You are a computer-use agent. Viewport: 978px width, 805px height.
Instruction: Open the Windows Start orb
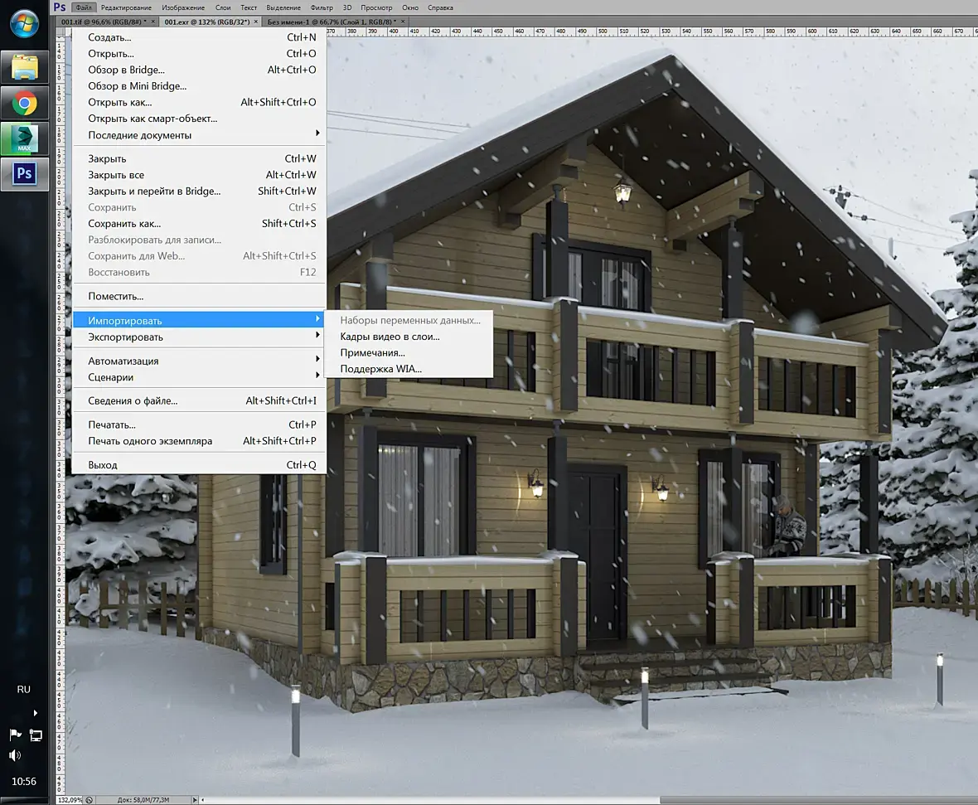point(24,24)
